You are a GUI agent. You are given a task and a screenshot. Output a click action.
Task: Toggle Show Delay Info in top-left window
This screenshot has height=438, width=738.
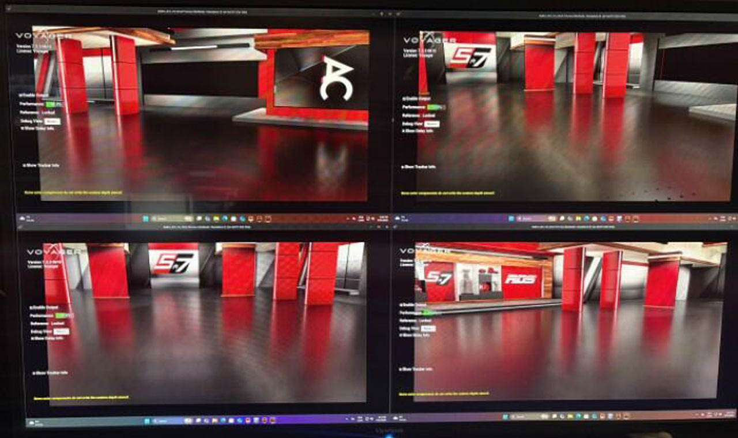[x=37, y=128]
